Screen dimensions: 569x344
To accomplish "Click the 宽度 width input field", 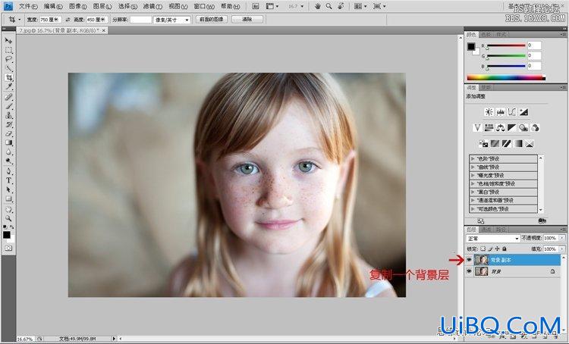I will (x=50, y=20).
